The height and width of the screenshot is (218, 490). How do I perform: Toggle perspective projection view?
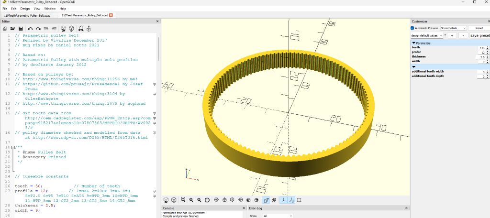tap(266, 200)
